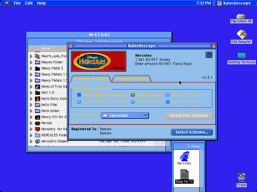The height and width of the screenshot is (192, 257).
Task: Uncheck the Finder Colors option
Action: coord(133,102)
